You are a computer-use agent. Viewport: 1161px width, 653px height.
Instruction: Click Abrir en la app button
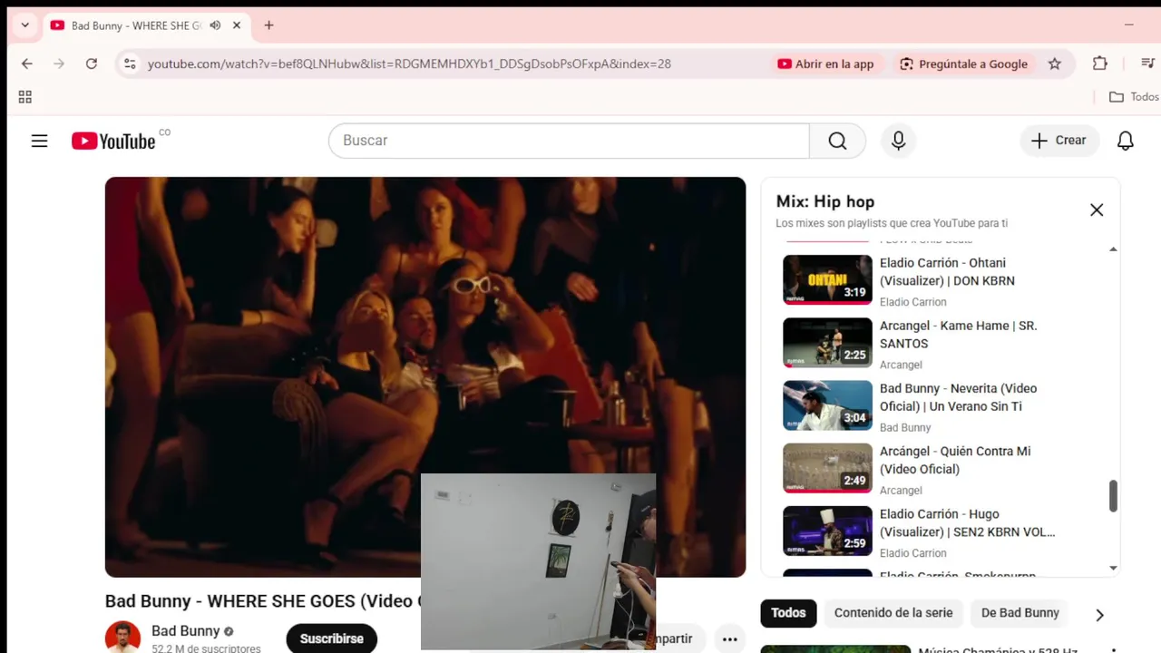point(825,63)
